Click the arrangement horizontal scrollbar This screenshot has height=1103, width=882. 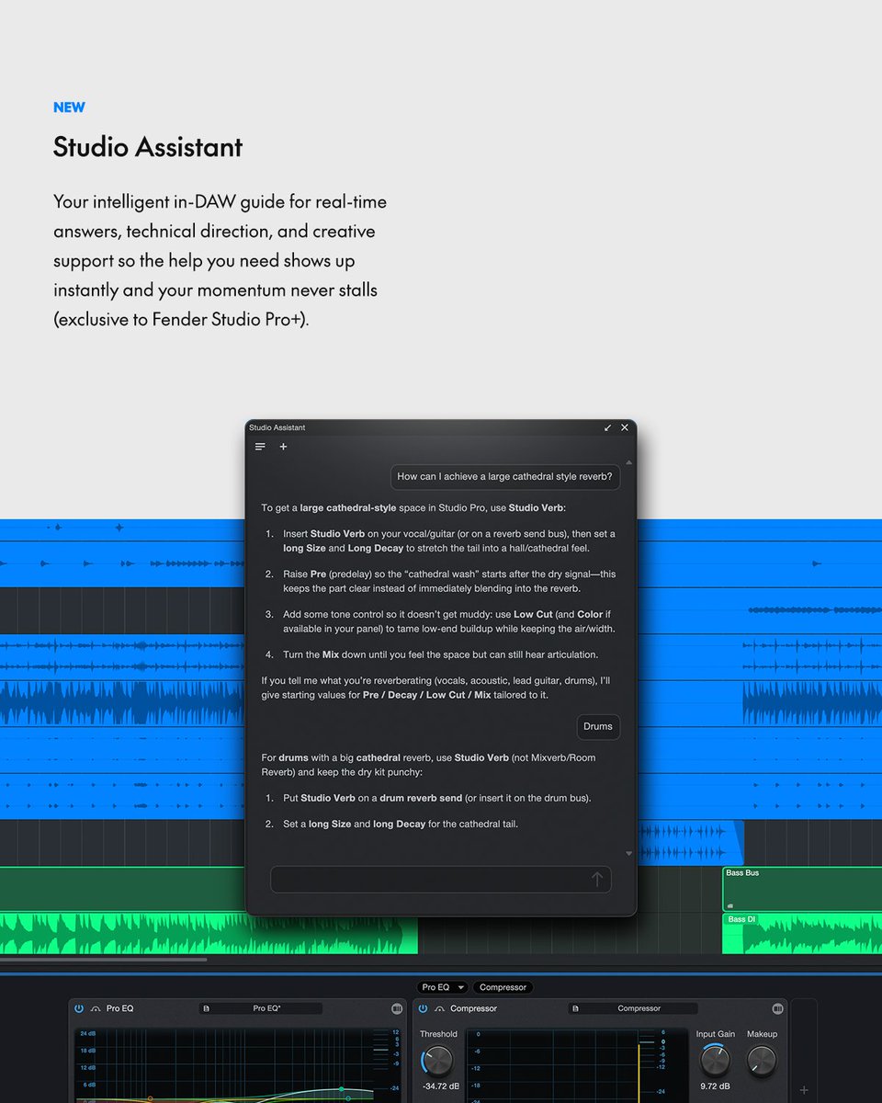(x=103, y=961)
